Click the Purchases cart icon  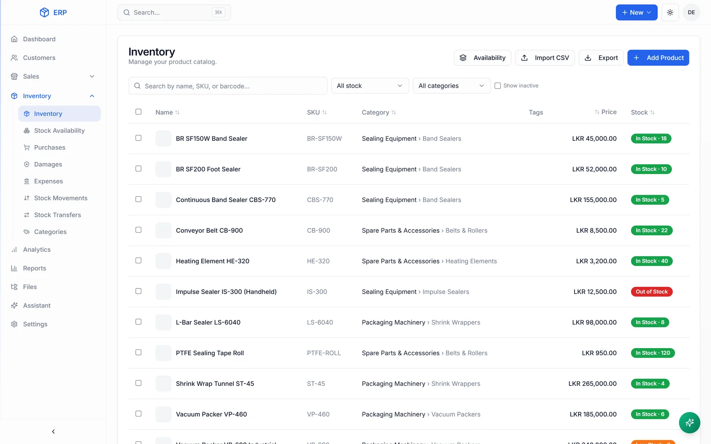pos(27,147)
